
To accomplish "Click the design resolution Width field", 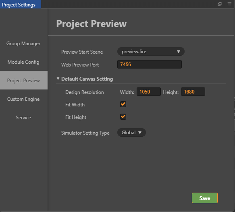I will point(149,92).
